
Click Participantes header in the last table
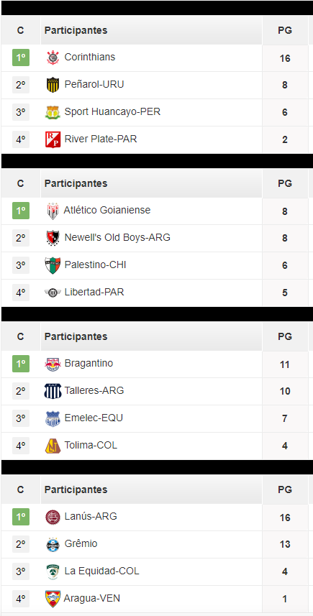[76, 489]
